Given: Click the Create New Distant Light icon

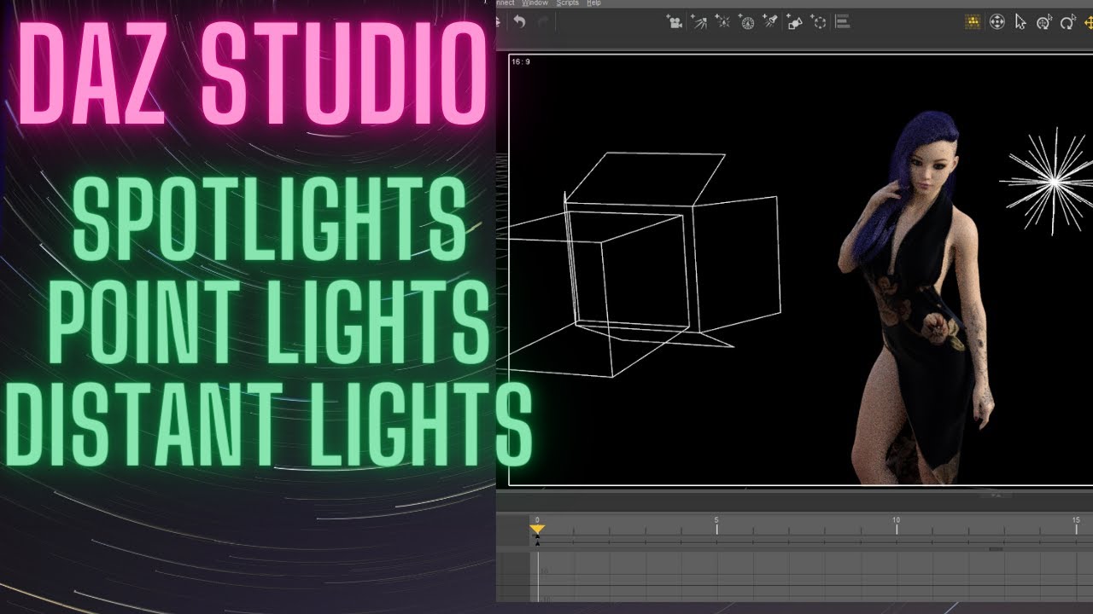Looking at the screenshot, I should coord(698,22).
